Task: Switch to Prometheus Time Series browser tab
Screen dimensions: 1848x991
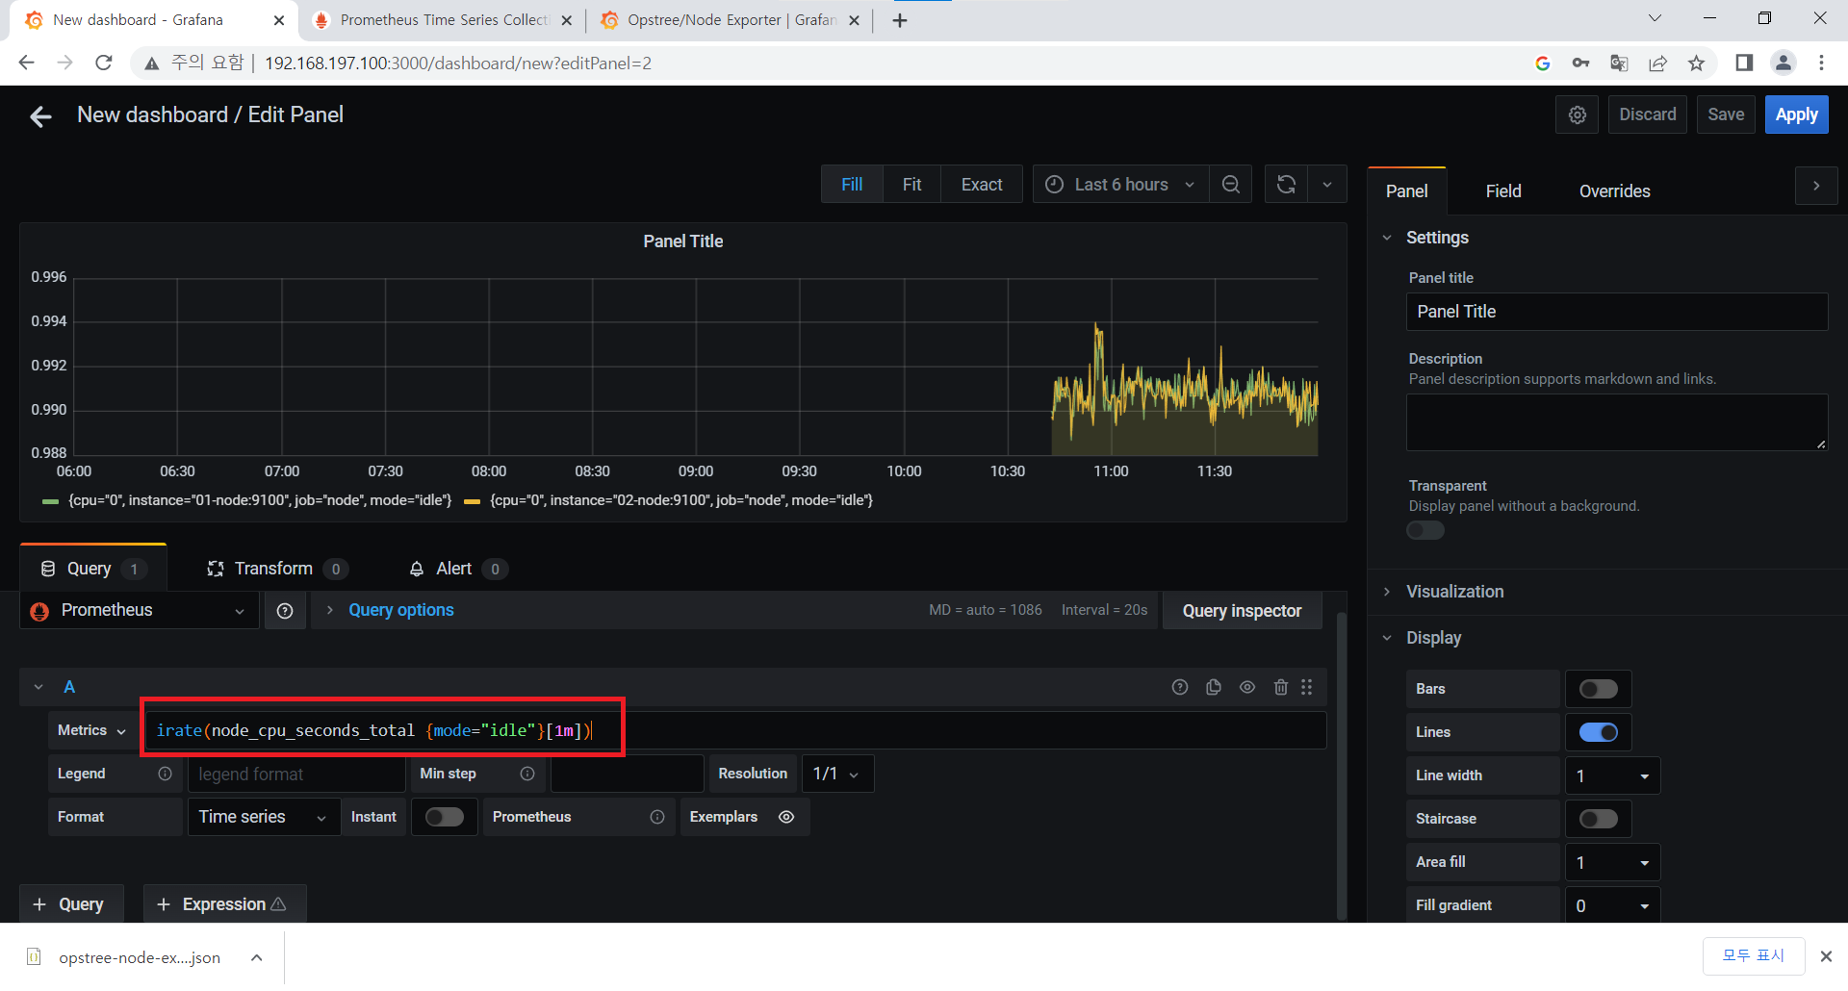Action: [445, 20]
